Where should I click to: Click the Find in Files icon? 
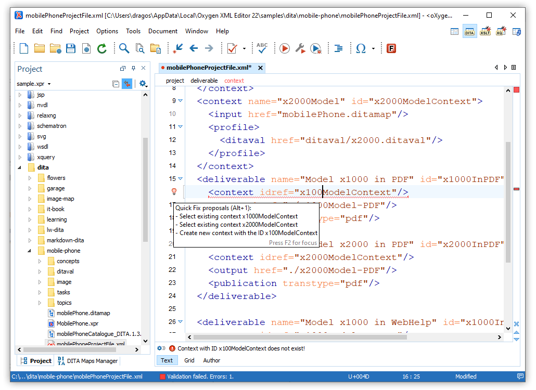140,48
